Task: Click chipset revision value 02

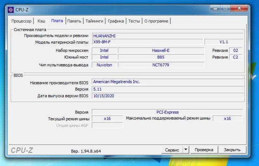Action: click(x=236, y=50)
